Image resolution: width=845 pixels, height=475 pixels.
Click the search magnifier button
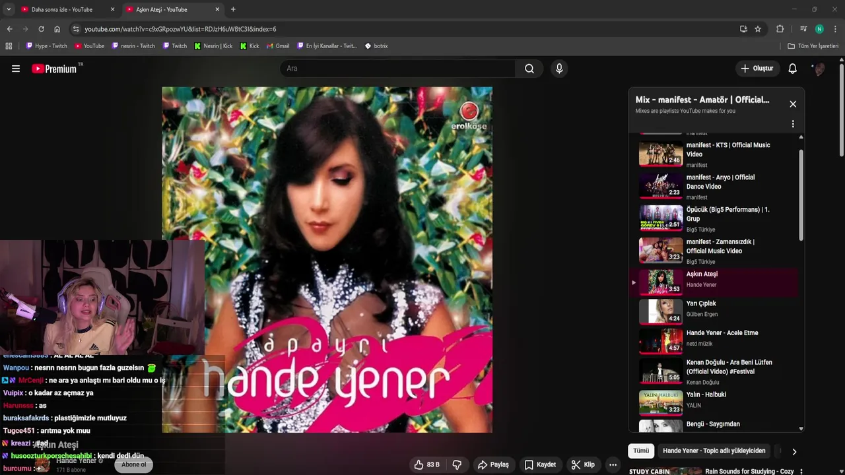pyautogui.click(x=529, y=69)
